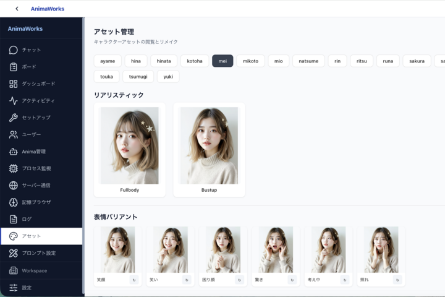445x297 pixels.
Task: Open the Bustup realistic portrait
Action: 209,145
